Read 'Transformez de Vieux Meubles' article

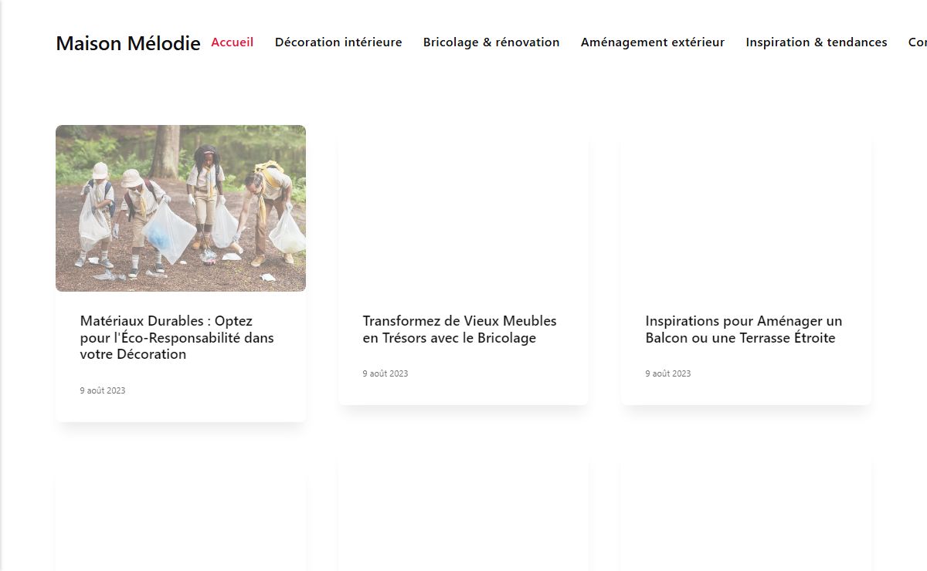(460, 329)
